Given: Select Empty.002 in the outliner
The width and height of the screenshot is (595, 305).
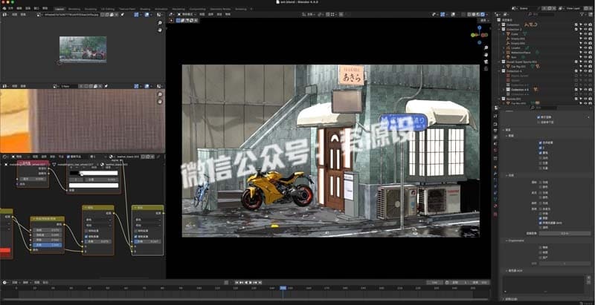Looking at the screenshot, I should [518, 39].
